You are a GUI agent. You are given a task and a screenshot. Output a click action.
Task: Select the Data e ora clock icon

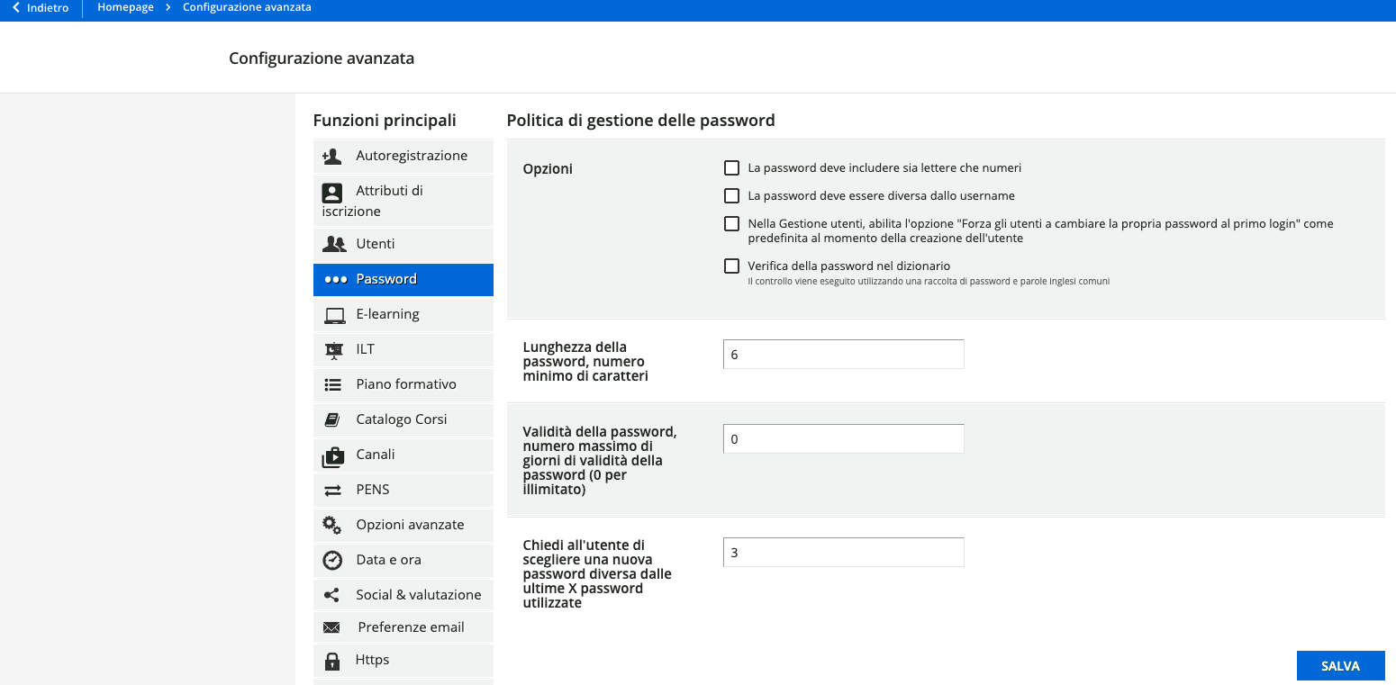point(331,559)
